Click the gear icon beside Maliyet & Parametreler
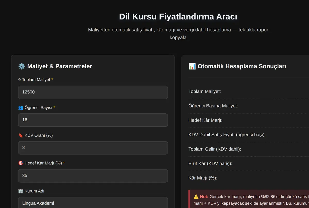Viewport: 309px width, 208px height. 22,66
